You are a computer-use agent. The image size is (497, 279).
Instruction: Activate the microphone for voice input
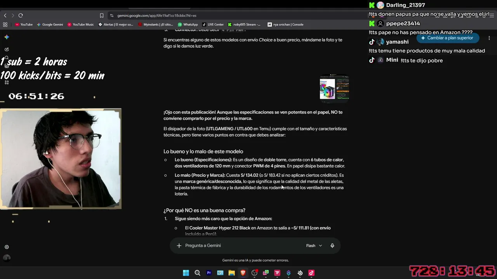(x=332, y=246)
